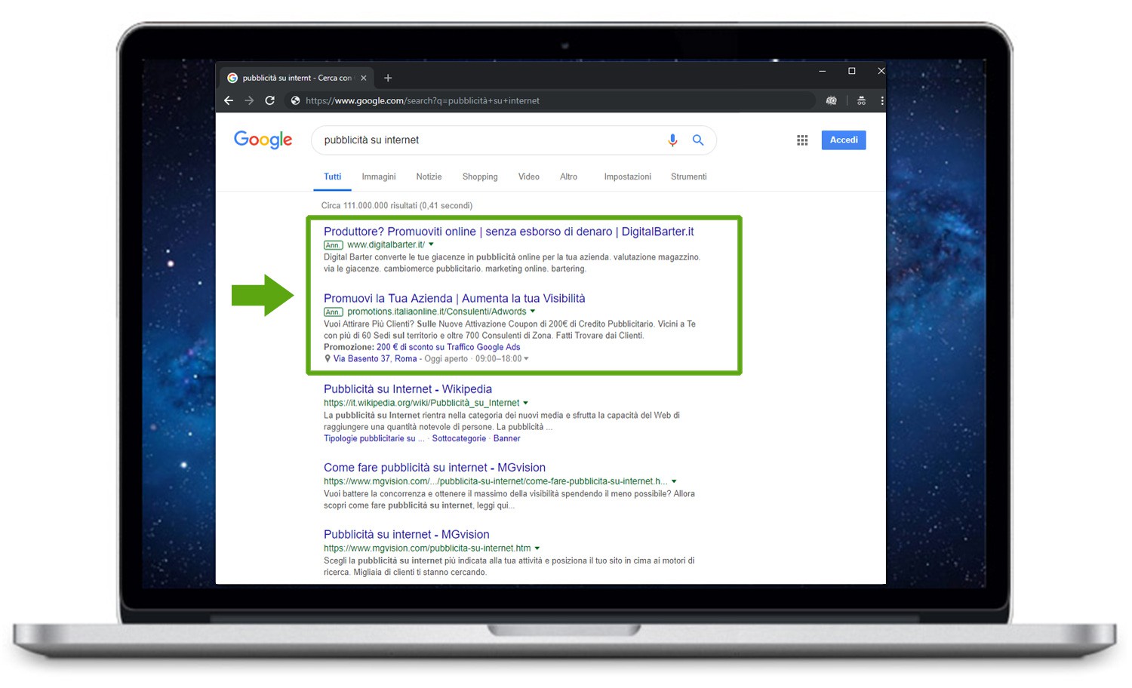
Task: Click the blue magnifier search icon
Action: point(698,140)
